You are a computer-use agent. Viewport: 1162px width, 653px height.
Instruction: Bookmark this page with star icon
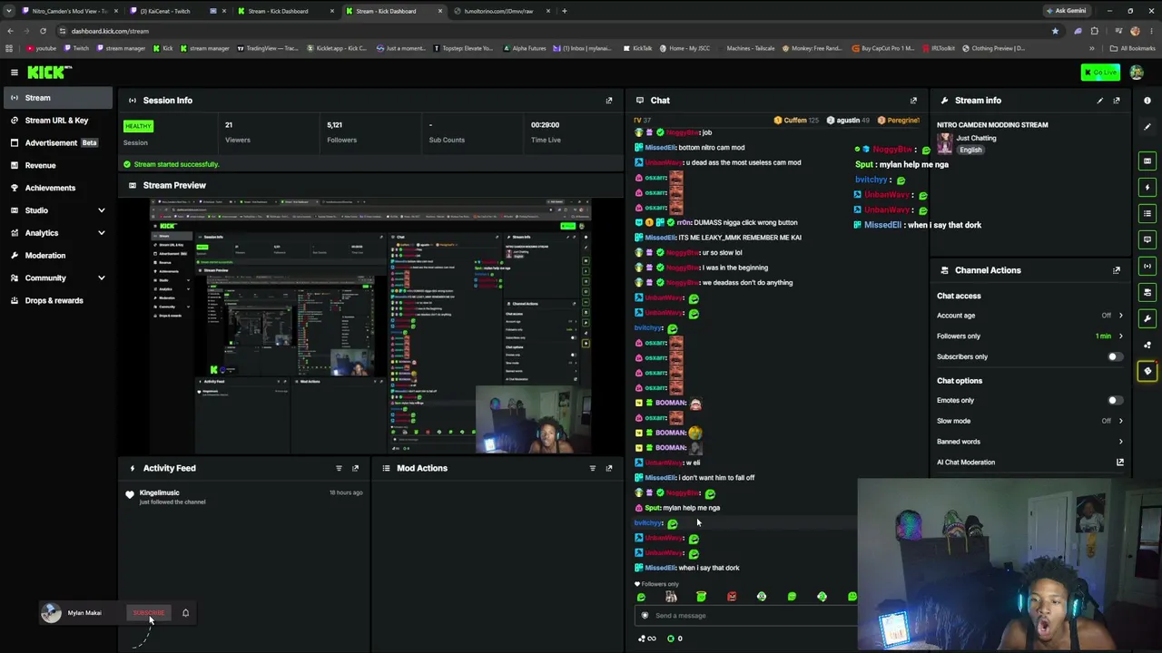(x=1055, y=31)
